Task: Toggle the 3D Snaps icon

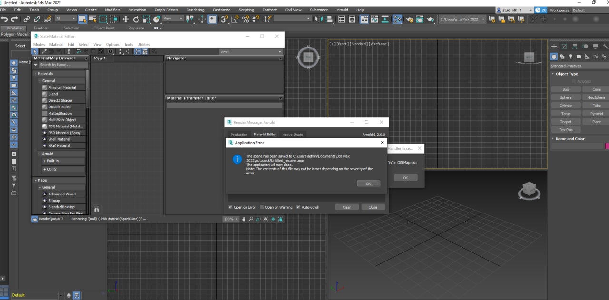Action: click(x=225, y=19)
